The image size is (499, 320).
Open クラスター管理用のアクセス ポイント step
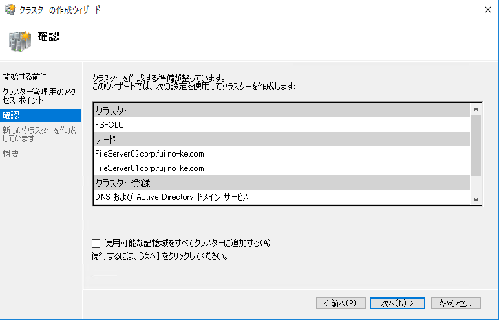coord(39,96)
